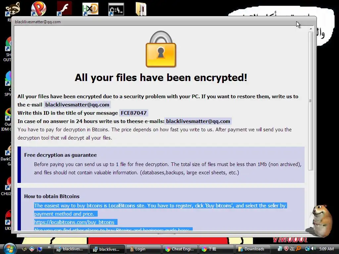The image size is (339, 254).
Task: Click the red X security alert tray icon
Action: click(286, 249)
